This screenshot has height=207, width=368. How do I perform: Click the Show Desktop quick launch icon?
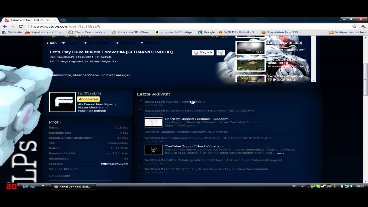click(x=26, y=187)
